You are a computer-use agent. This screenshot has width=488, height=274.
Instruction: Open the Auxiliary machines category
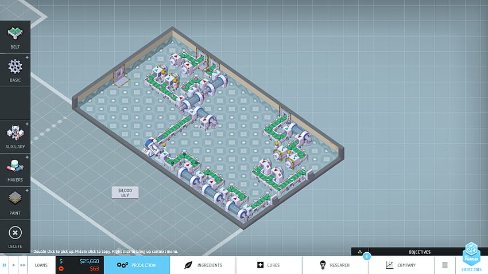(x=15, y=136)
